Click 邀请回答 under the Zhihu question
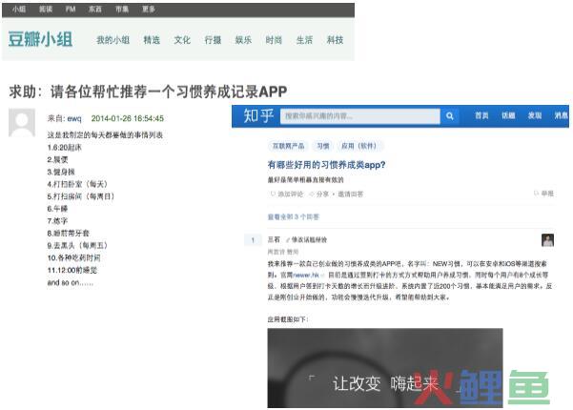The height and width of the screenshot is (410, 573). pos(350,195)
